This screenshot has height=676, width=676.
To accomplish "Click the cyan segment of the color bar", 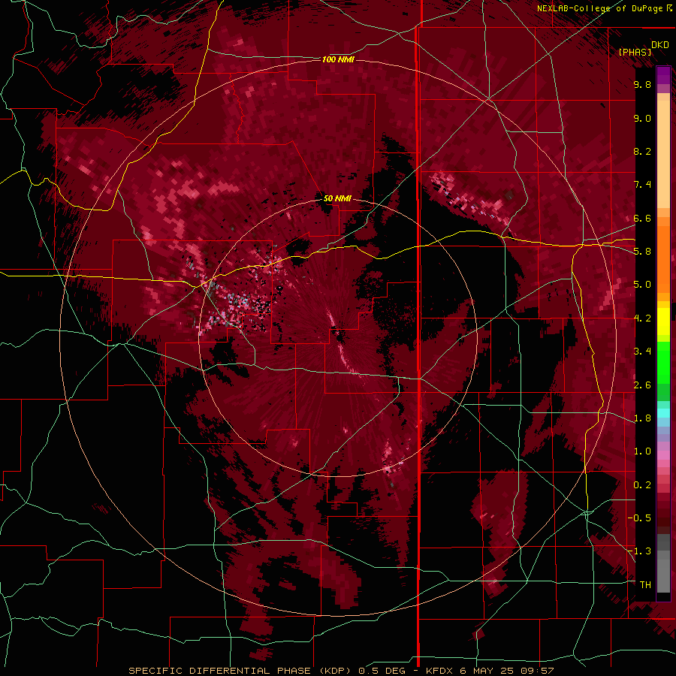I will coord(663,413).
